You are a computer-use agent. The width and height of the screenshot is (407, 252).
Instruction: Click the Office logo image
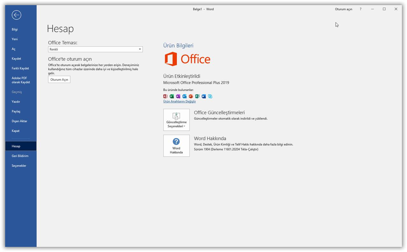tap(188, 59)
